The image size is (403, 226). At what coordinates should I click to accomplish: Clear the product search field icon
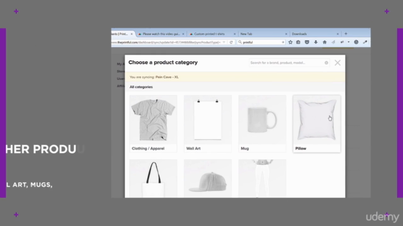tap(326, 63)
